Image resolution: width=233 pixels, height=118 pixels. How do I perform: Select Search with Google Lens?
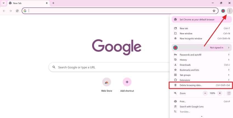(x=202, y=107)
